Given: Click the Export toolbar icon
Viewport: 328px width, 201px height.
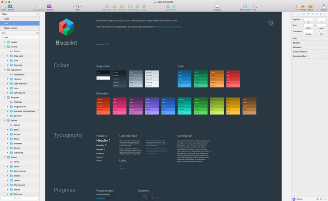Looking at the screenshot, I should point(323,6).
